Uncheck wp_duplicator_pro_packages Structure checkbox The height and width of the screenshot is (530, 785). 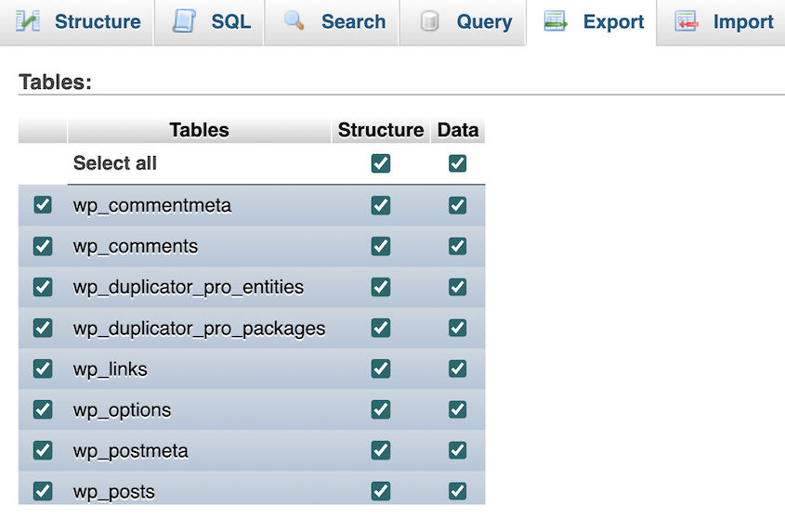(x=381, y=328)
